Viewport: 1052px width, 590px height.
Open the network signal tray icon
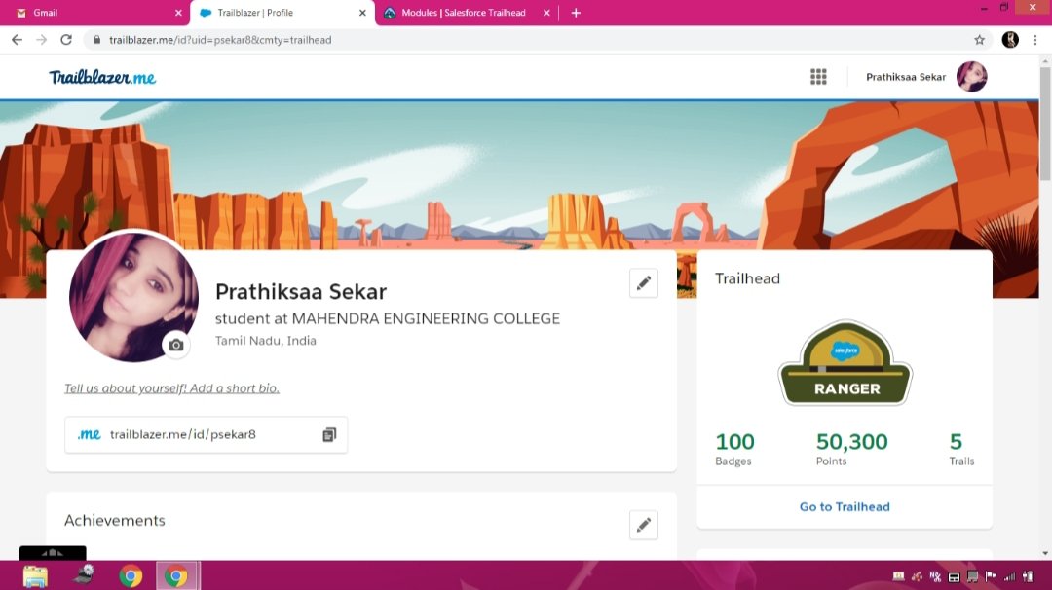[1009, 576]
